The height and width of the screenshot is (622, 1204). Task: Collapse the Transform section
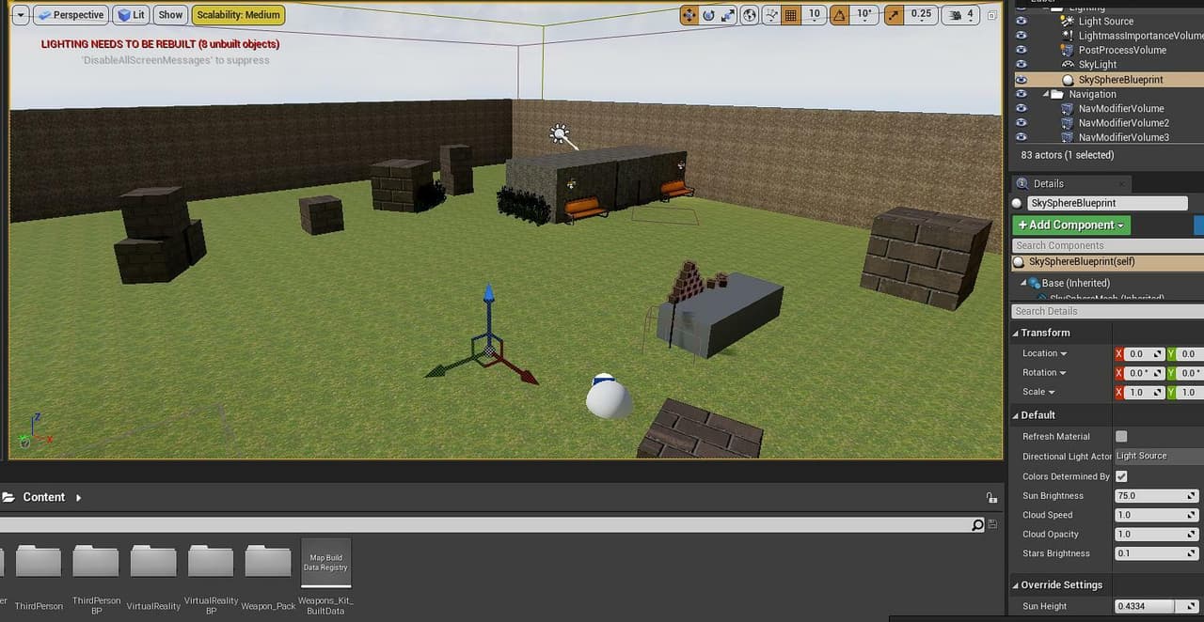1016,333
